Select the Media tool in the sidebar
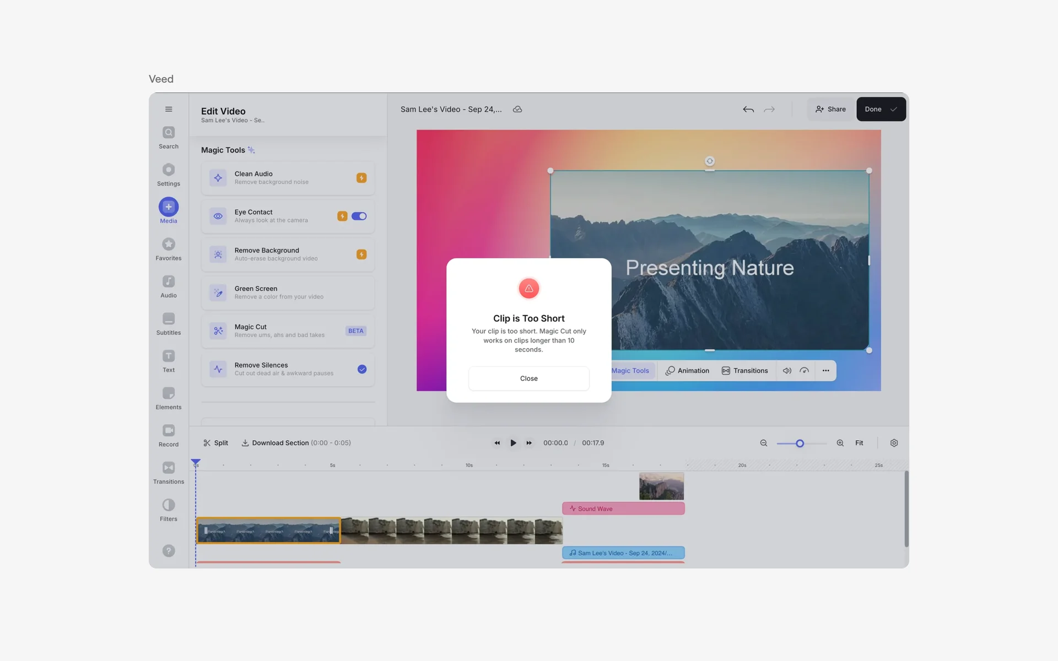1058x661 pixels. (x=168, y=209)
